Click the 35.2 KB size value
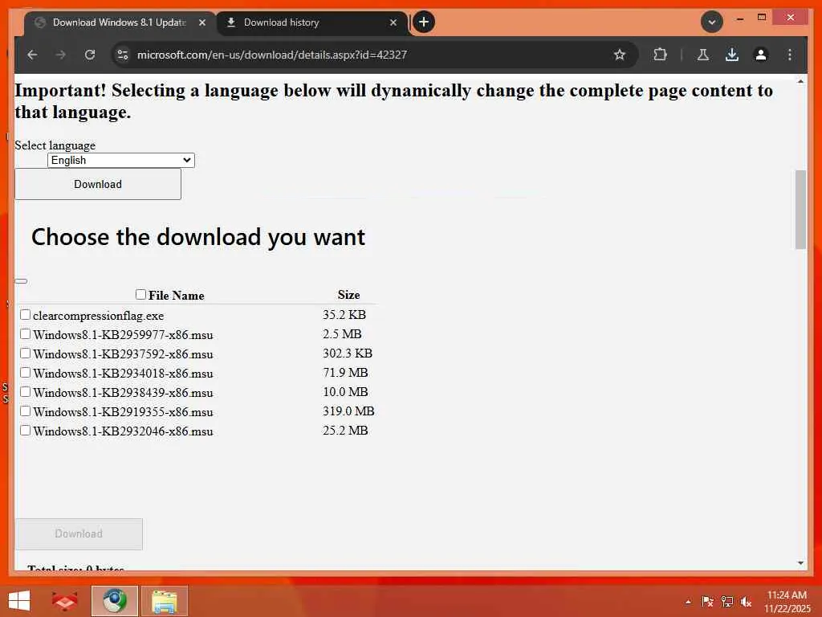Viewport: 822px width, 617px height. 344,314
